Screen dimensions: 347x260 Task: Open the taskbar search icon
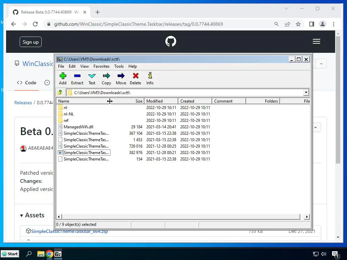29,254
